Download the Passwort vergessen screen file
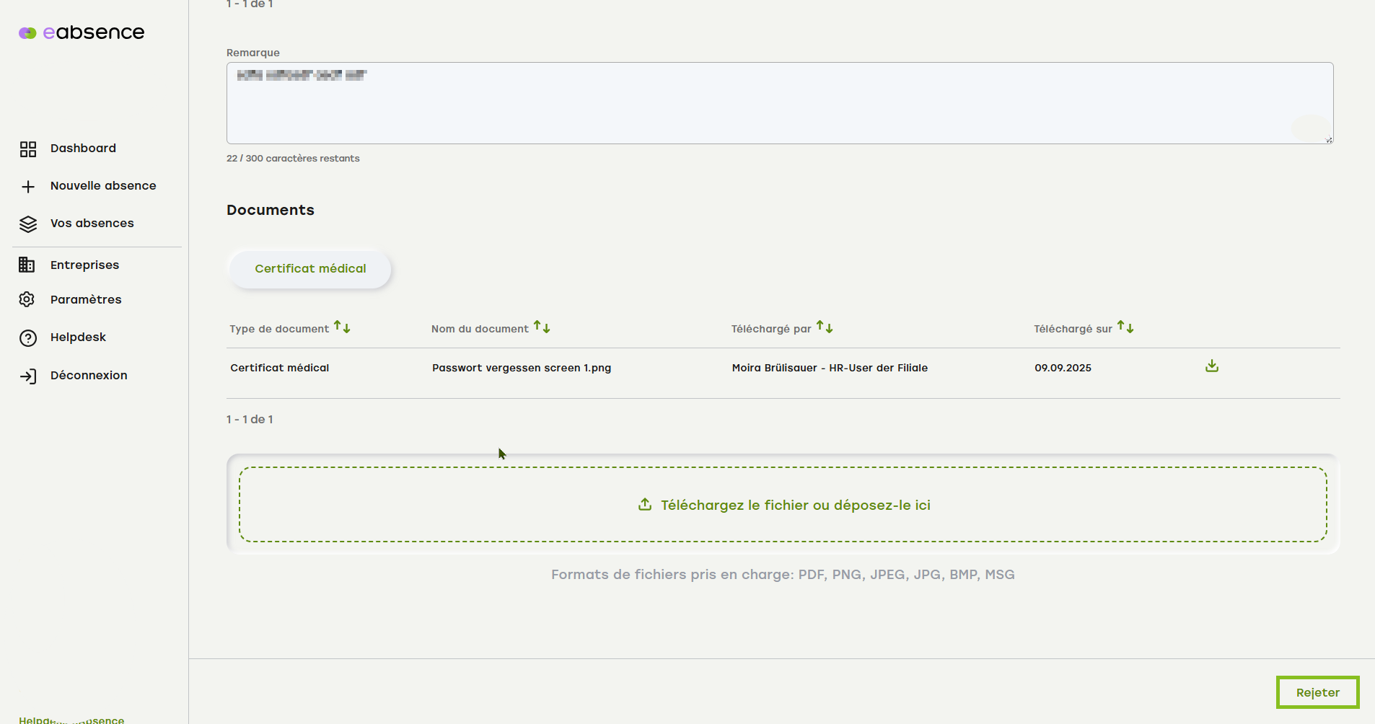Screen dimensions: 1375x724 (1211, 366)
